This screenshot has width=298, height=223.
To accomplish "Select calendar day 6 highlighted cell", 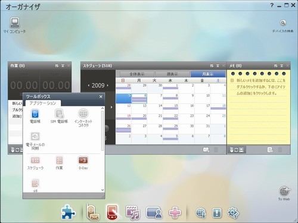I will 139,98.
